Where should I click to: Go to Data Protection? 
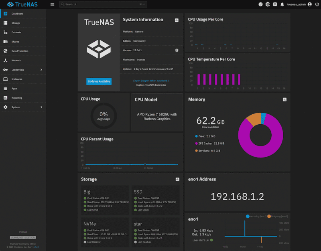pos(23,51)
